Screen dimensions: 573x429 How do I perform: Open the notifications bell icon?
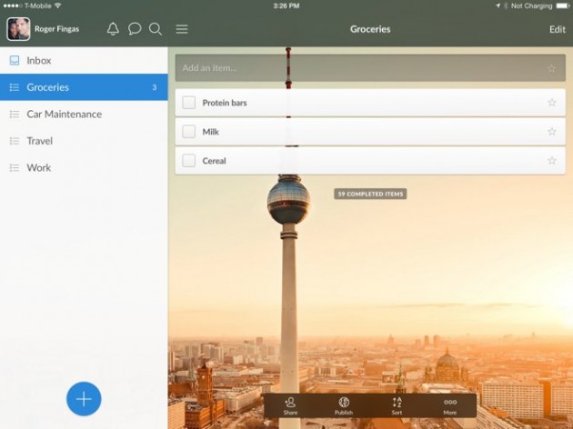point(113,29)
